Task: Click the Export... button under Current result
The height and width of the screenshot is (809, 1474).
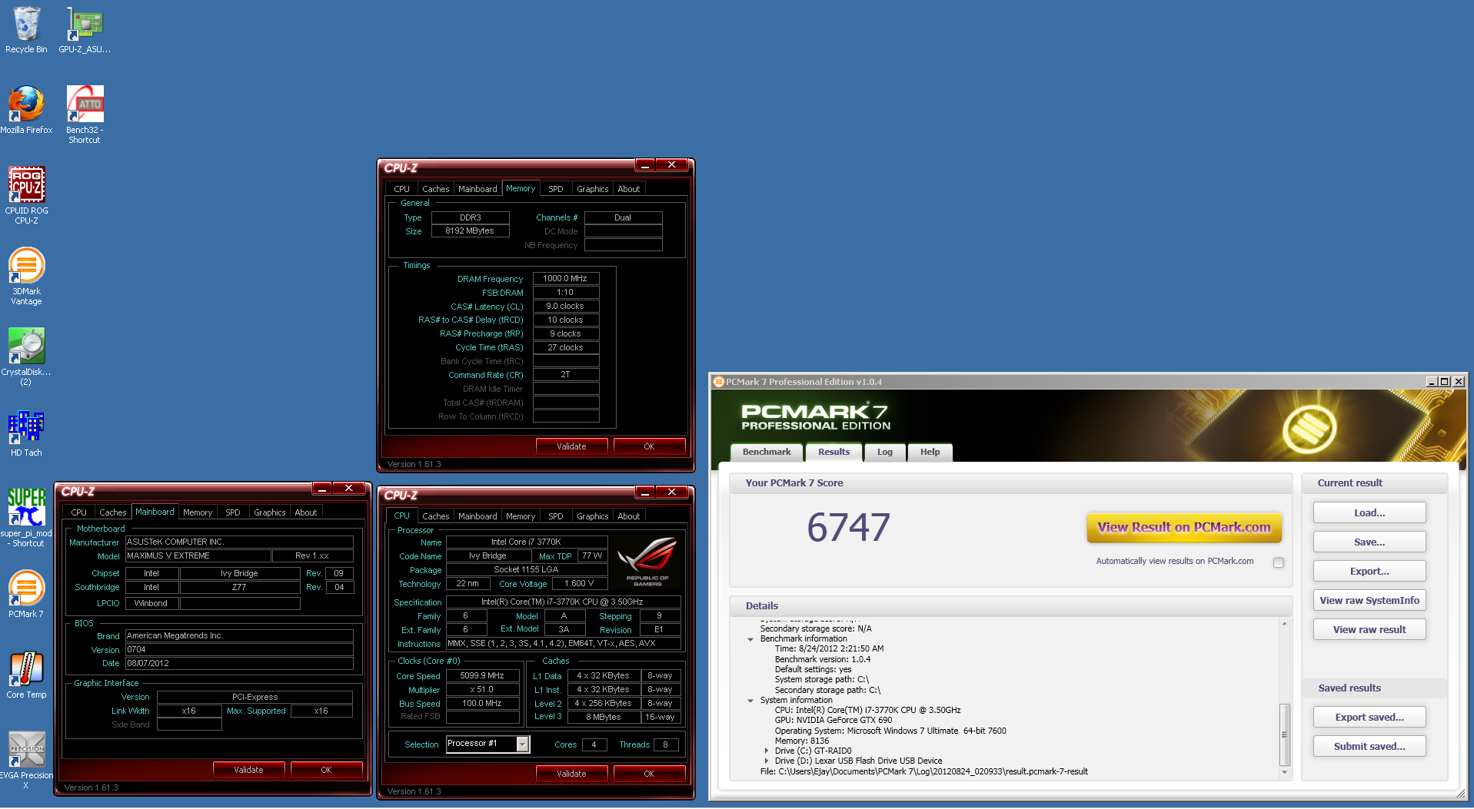Action: pos(1369,571)
